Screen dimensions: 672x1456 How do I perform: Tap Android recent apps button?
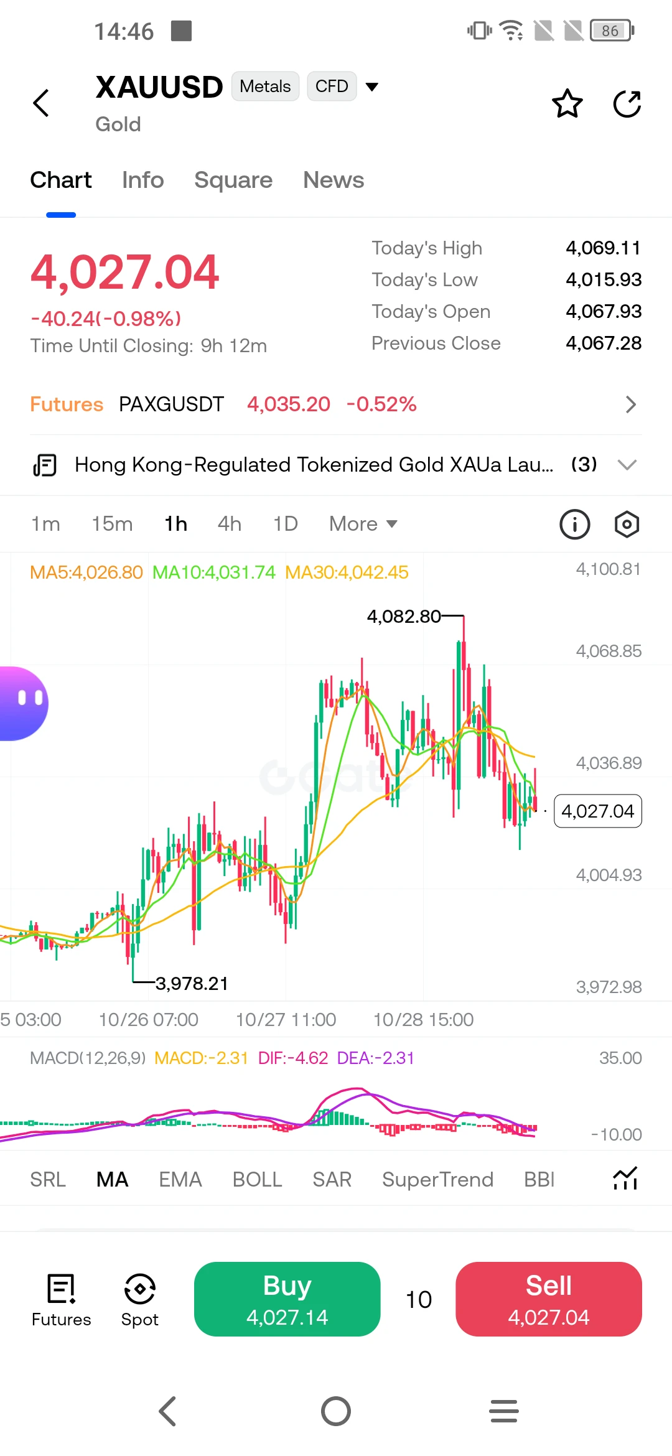pyautogui.click(x=504, y=1411)
